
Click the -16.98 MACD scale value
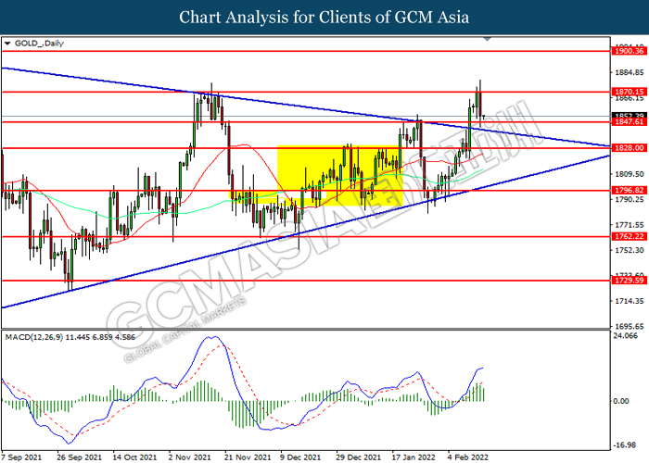[x=625, y=445]
